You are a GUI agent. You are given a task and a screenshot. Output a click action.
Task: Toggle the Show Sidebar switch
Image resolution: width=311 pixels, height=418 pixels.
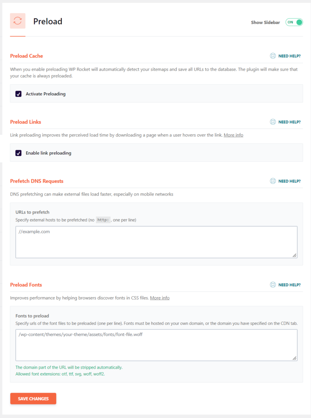click(294, 22)
